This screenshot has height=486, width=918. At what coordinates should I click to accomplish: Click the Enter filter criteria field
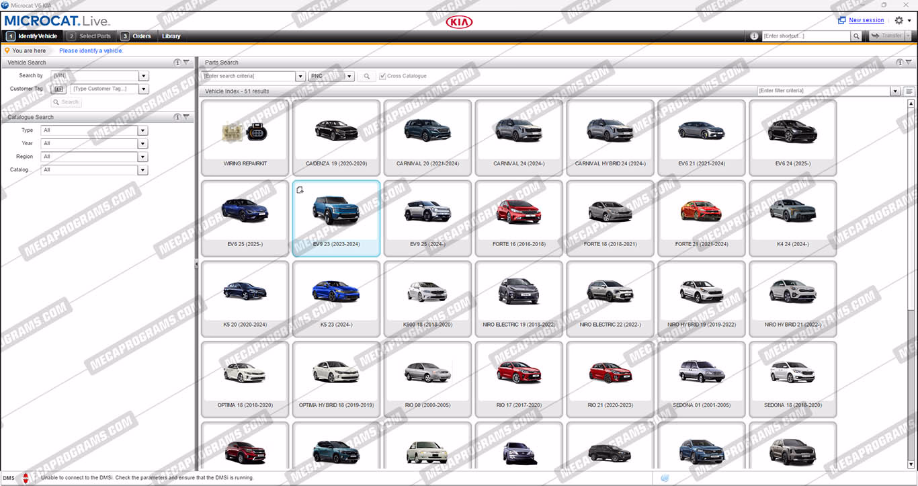tap(823, 91)
